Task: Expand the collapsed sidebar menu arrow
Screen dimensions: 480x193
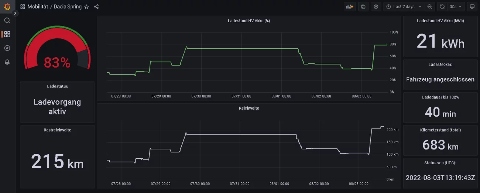Action: point(15,13)
